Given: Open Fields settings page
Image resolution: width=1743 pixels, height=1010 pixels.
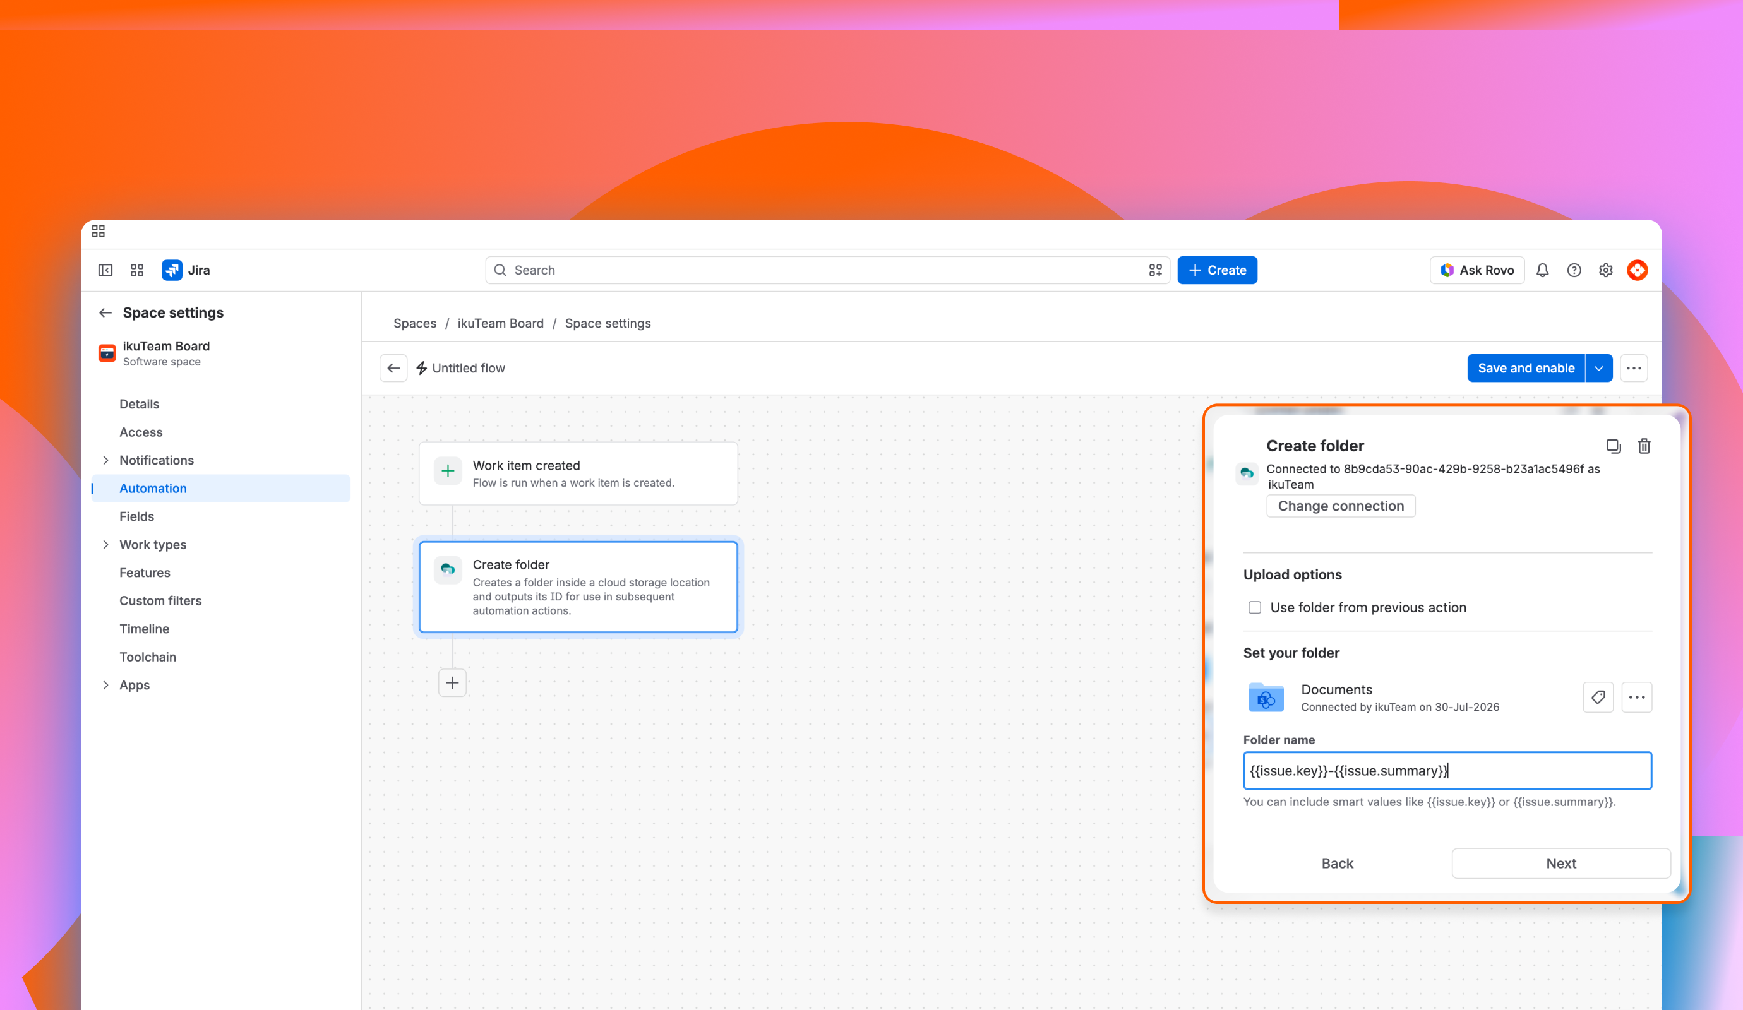Looking at the screenshot, I should pos(136,516).
